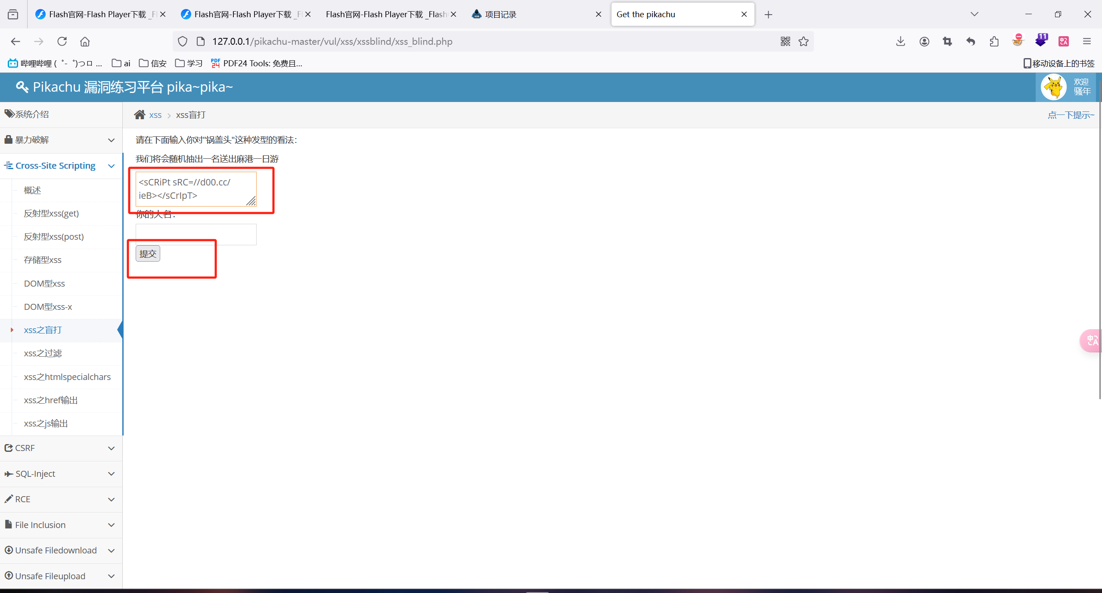Viewport: 1102px width, 593px height.
Task: Collapse the Cross-Site Scripting section
Action: click(61, 166)
